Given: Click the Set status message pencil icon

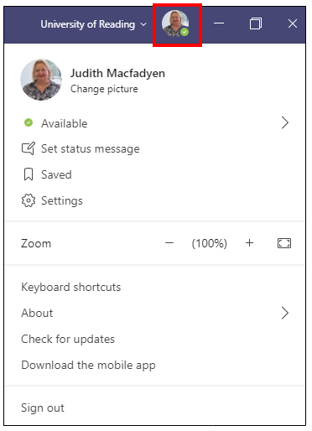Looking at the screenshot, I should coord(29,148).
